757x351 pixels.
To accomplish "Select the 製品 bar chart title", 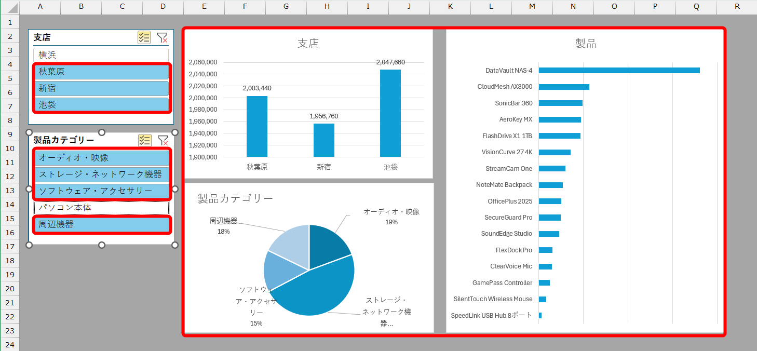I will (586, 44).
